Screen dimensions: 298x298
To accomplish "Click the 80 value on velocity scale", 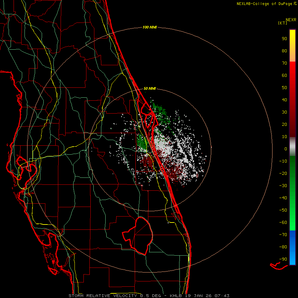I will coord(284,51).
